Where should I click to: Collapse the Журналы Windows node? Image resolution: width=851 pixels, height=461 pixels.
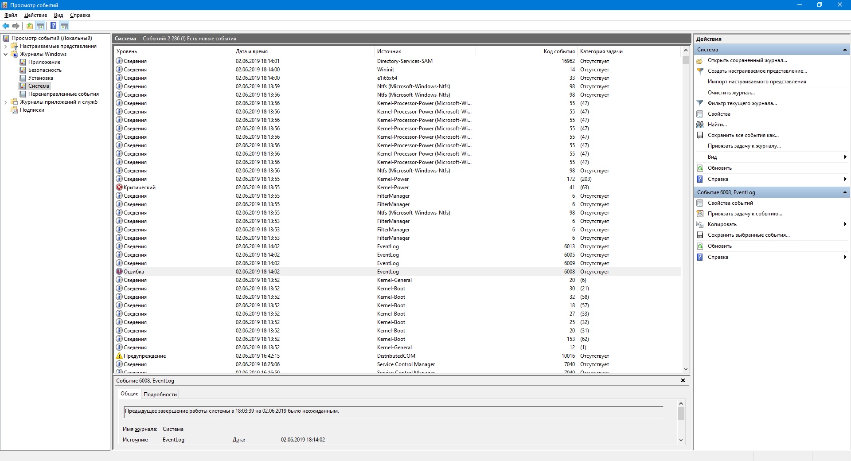click(x=5, y=54)
